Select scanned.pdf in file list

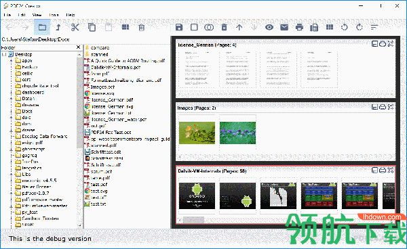[104, 145]
